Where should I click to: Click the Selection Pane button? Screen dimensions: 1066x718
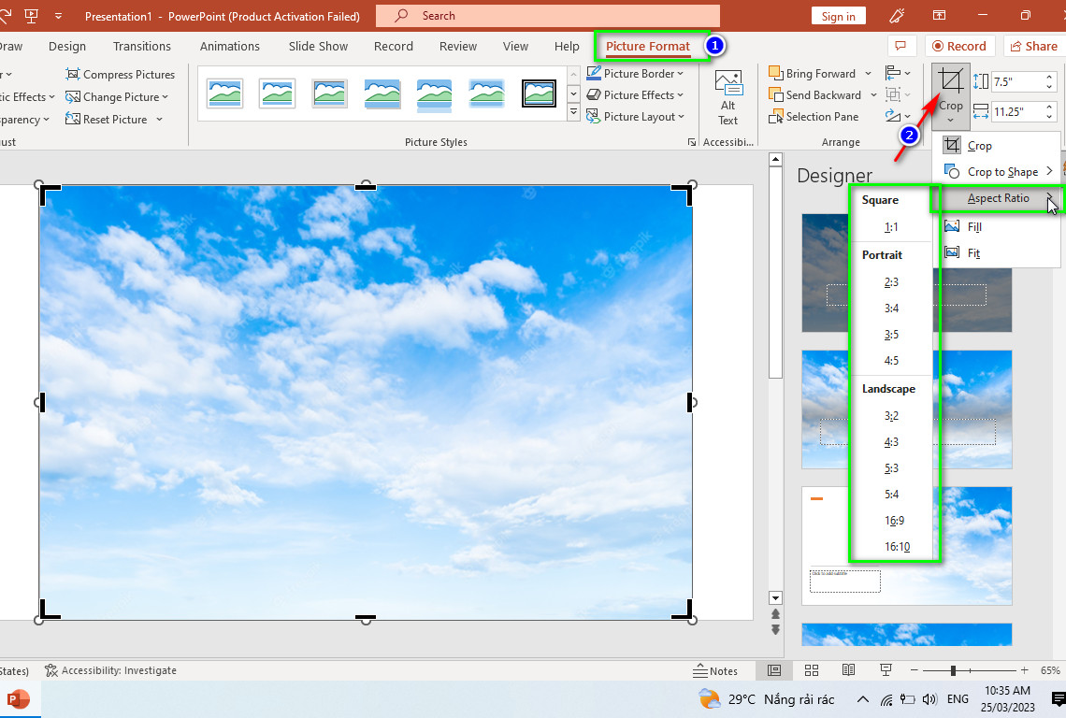(x=814, y=117)
